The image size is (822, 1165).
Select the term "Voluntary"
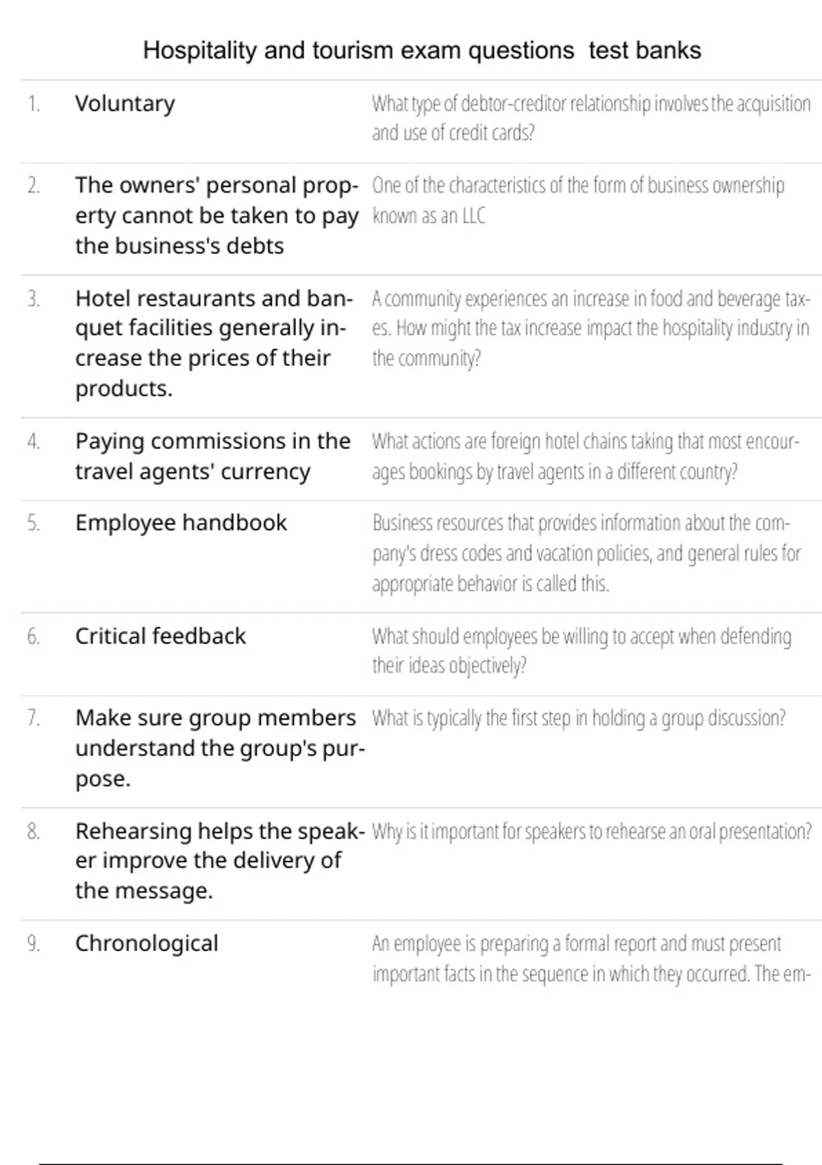(125, 103)
